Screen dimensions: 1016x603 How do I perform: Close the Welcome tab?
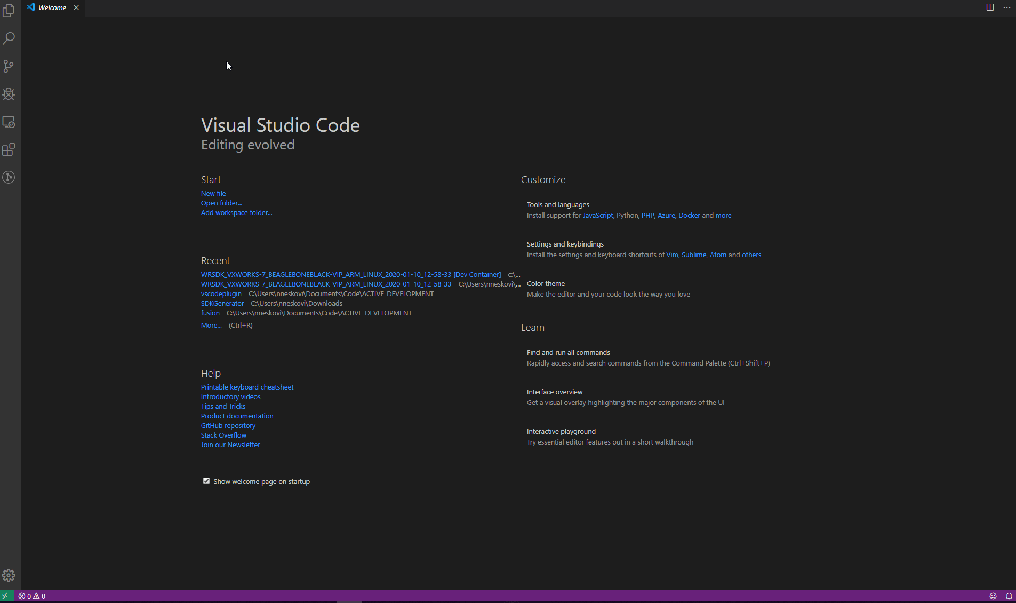[76, 7]
